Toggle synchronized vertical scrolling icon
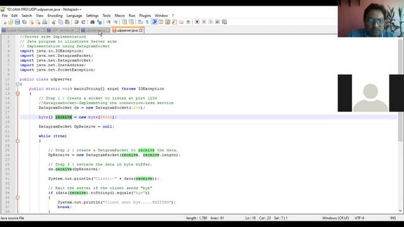Screen dimensions: 404x227 124,22
